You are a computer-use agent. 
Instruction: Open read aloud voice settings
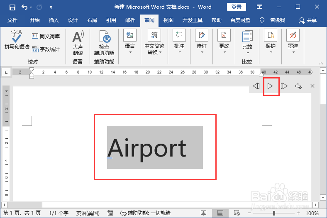click(x=298, y=86)
